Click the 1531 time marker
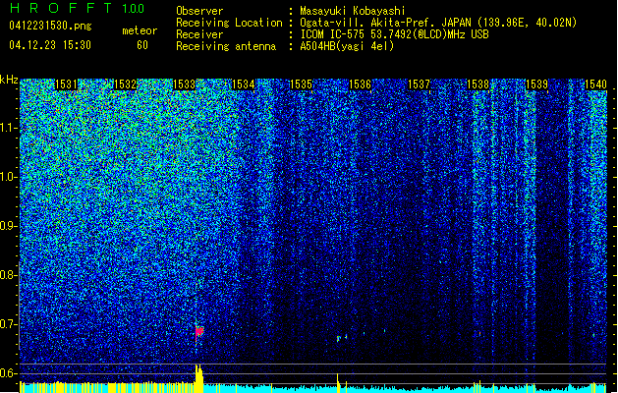 66,84
